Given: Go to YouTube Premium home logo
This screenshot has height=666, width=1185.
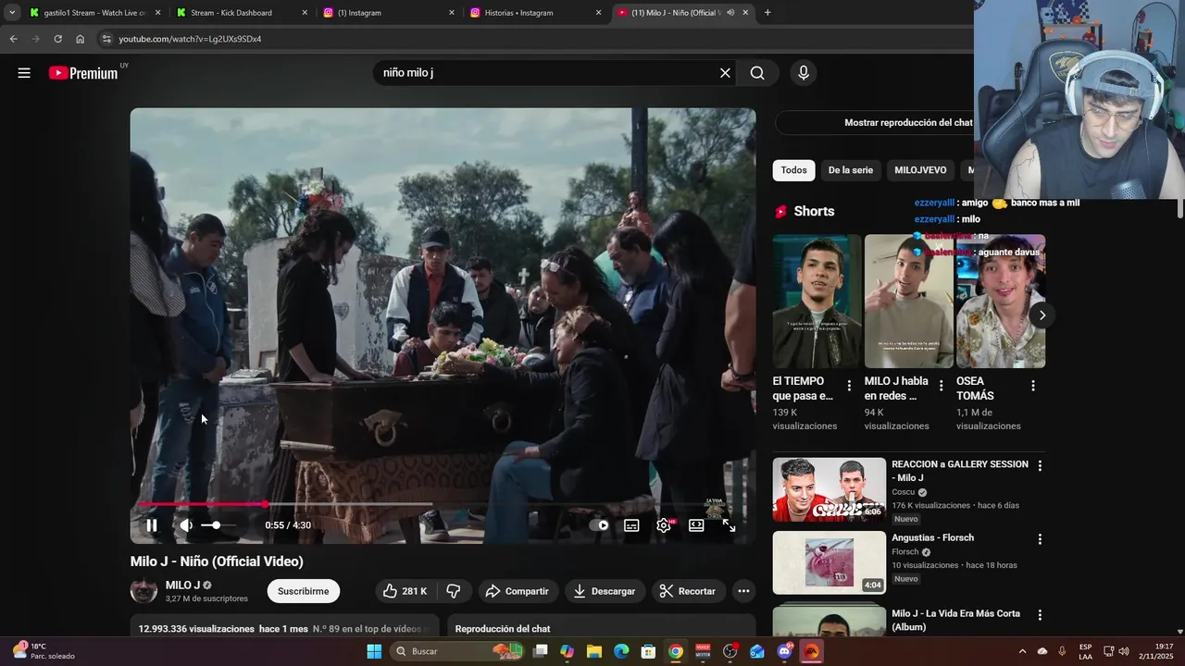Looking at the screenshot, I should click(83, 73).
